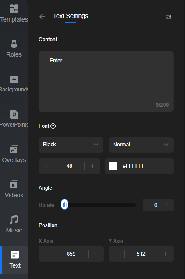The width and height of the screenshot is (185, 279).
Task: Go back using the left arrow
Action: [42, 17]
